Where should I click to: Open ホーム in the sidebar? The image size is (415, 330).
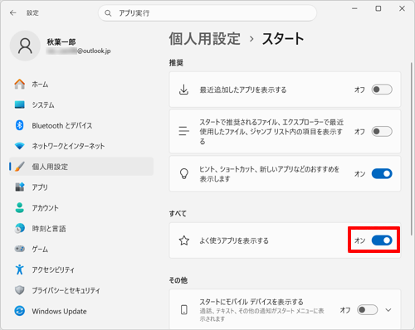81,84
